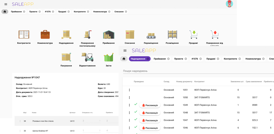Screen dimensions: 274x134
Task: Open the hamburger menu in the back SaleApp window
Action: 6,4
